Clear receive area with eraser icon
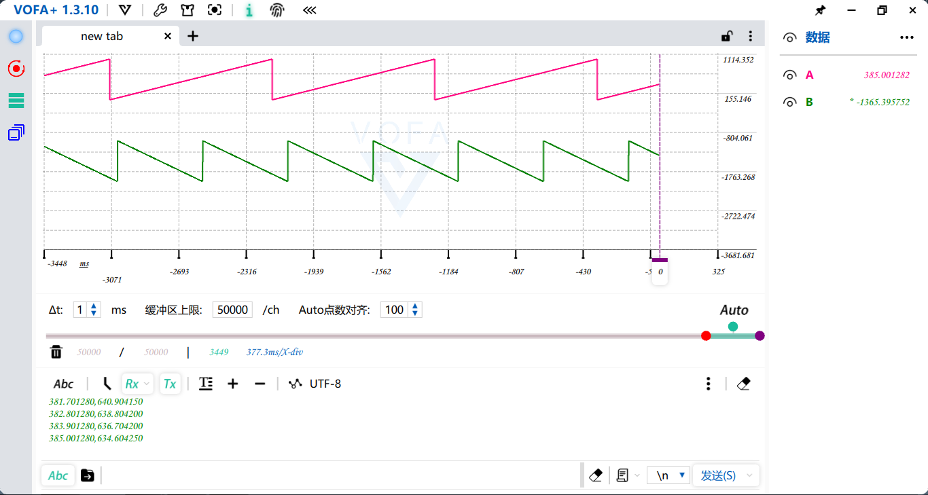 point(744,384)
